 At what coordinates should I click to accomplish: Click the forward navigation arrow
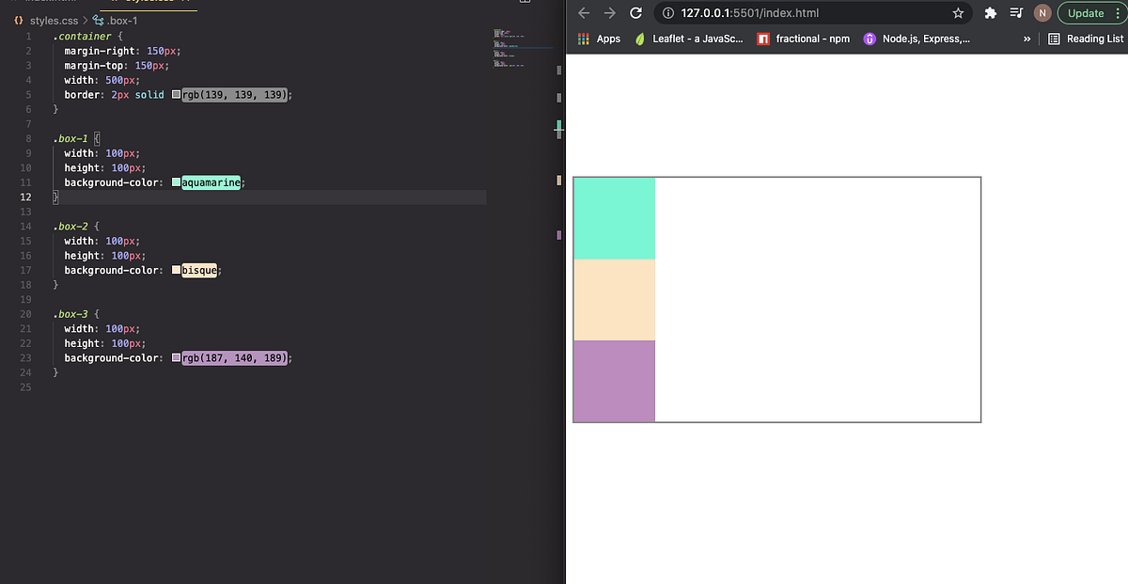click(x=605, y=13)
